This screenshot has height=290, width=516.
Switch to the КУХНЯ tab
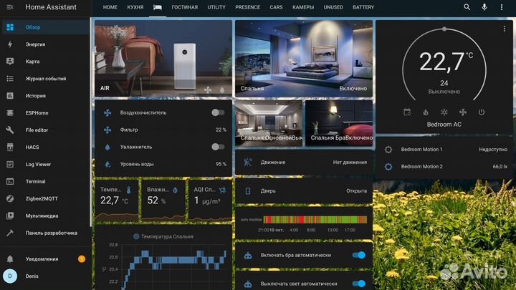(134, 7)
